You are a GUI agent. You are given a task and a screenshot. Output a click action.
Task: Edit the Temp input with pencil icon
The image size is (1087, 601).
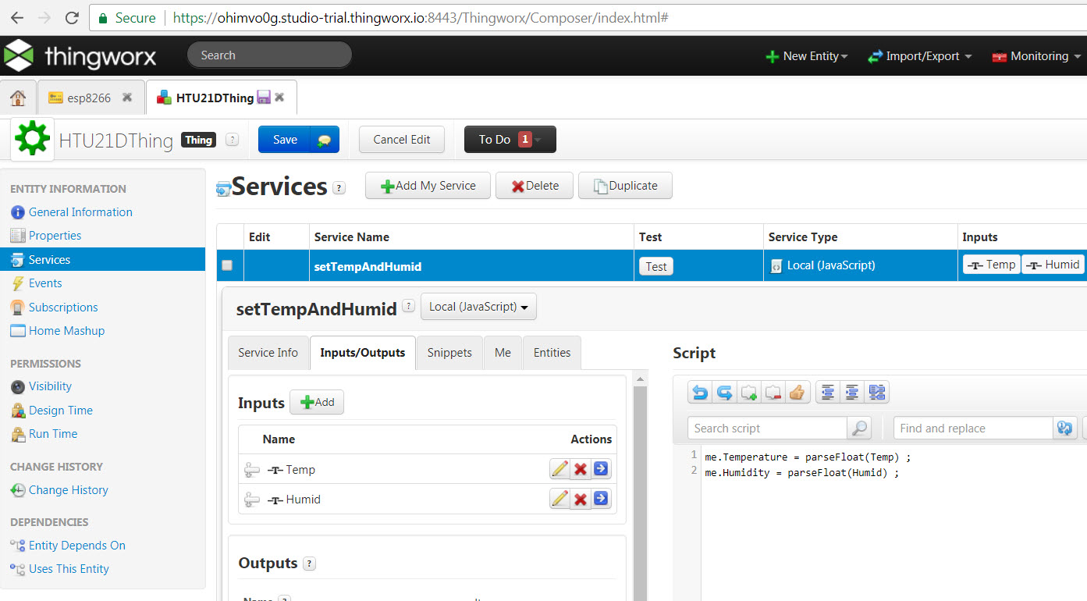pyautogui.click(x=559, y=469)
